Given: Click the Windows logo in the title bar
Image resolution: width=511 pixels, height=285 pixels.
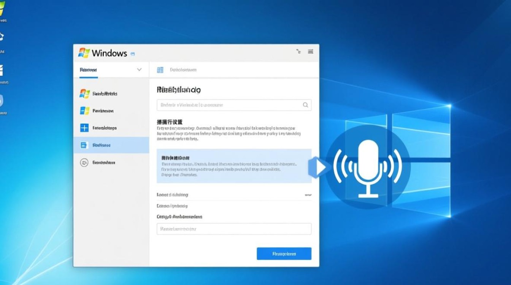Looking at the screenshot, I should pyautogui.click(x=84, y=53).
